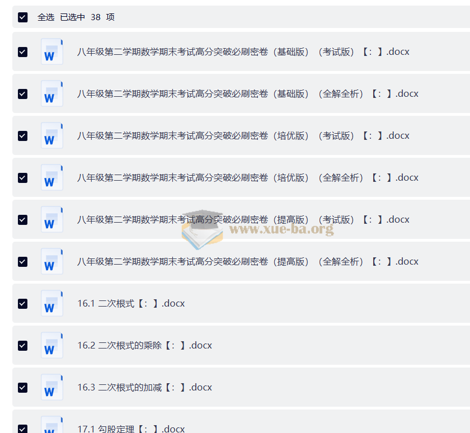Click Word icon of 16.1 二次根式 file
Screen dimensions: 470x433
52,303
